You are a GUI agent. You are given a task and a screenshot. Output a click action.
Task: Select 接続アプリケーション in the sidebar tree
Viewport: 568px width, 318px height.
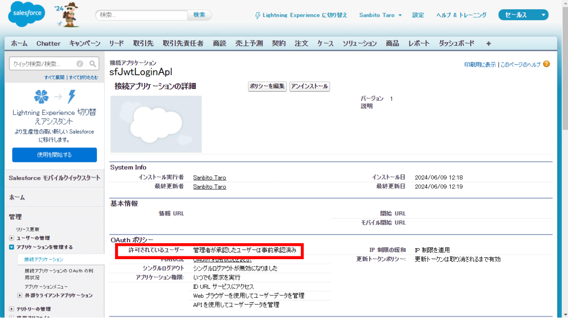pyautogui.click(x=44, y=259)
